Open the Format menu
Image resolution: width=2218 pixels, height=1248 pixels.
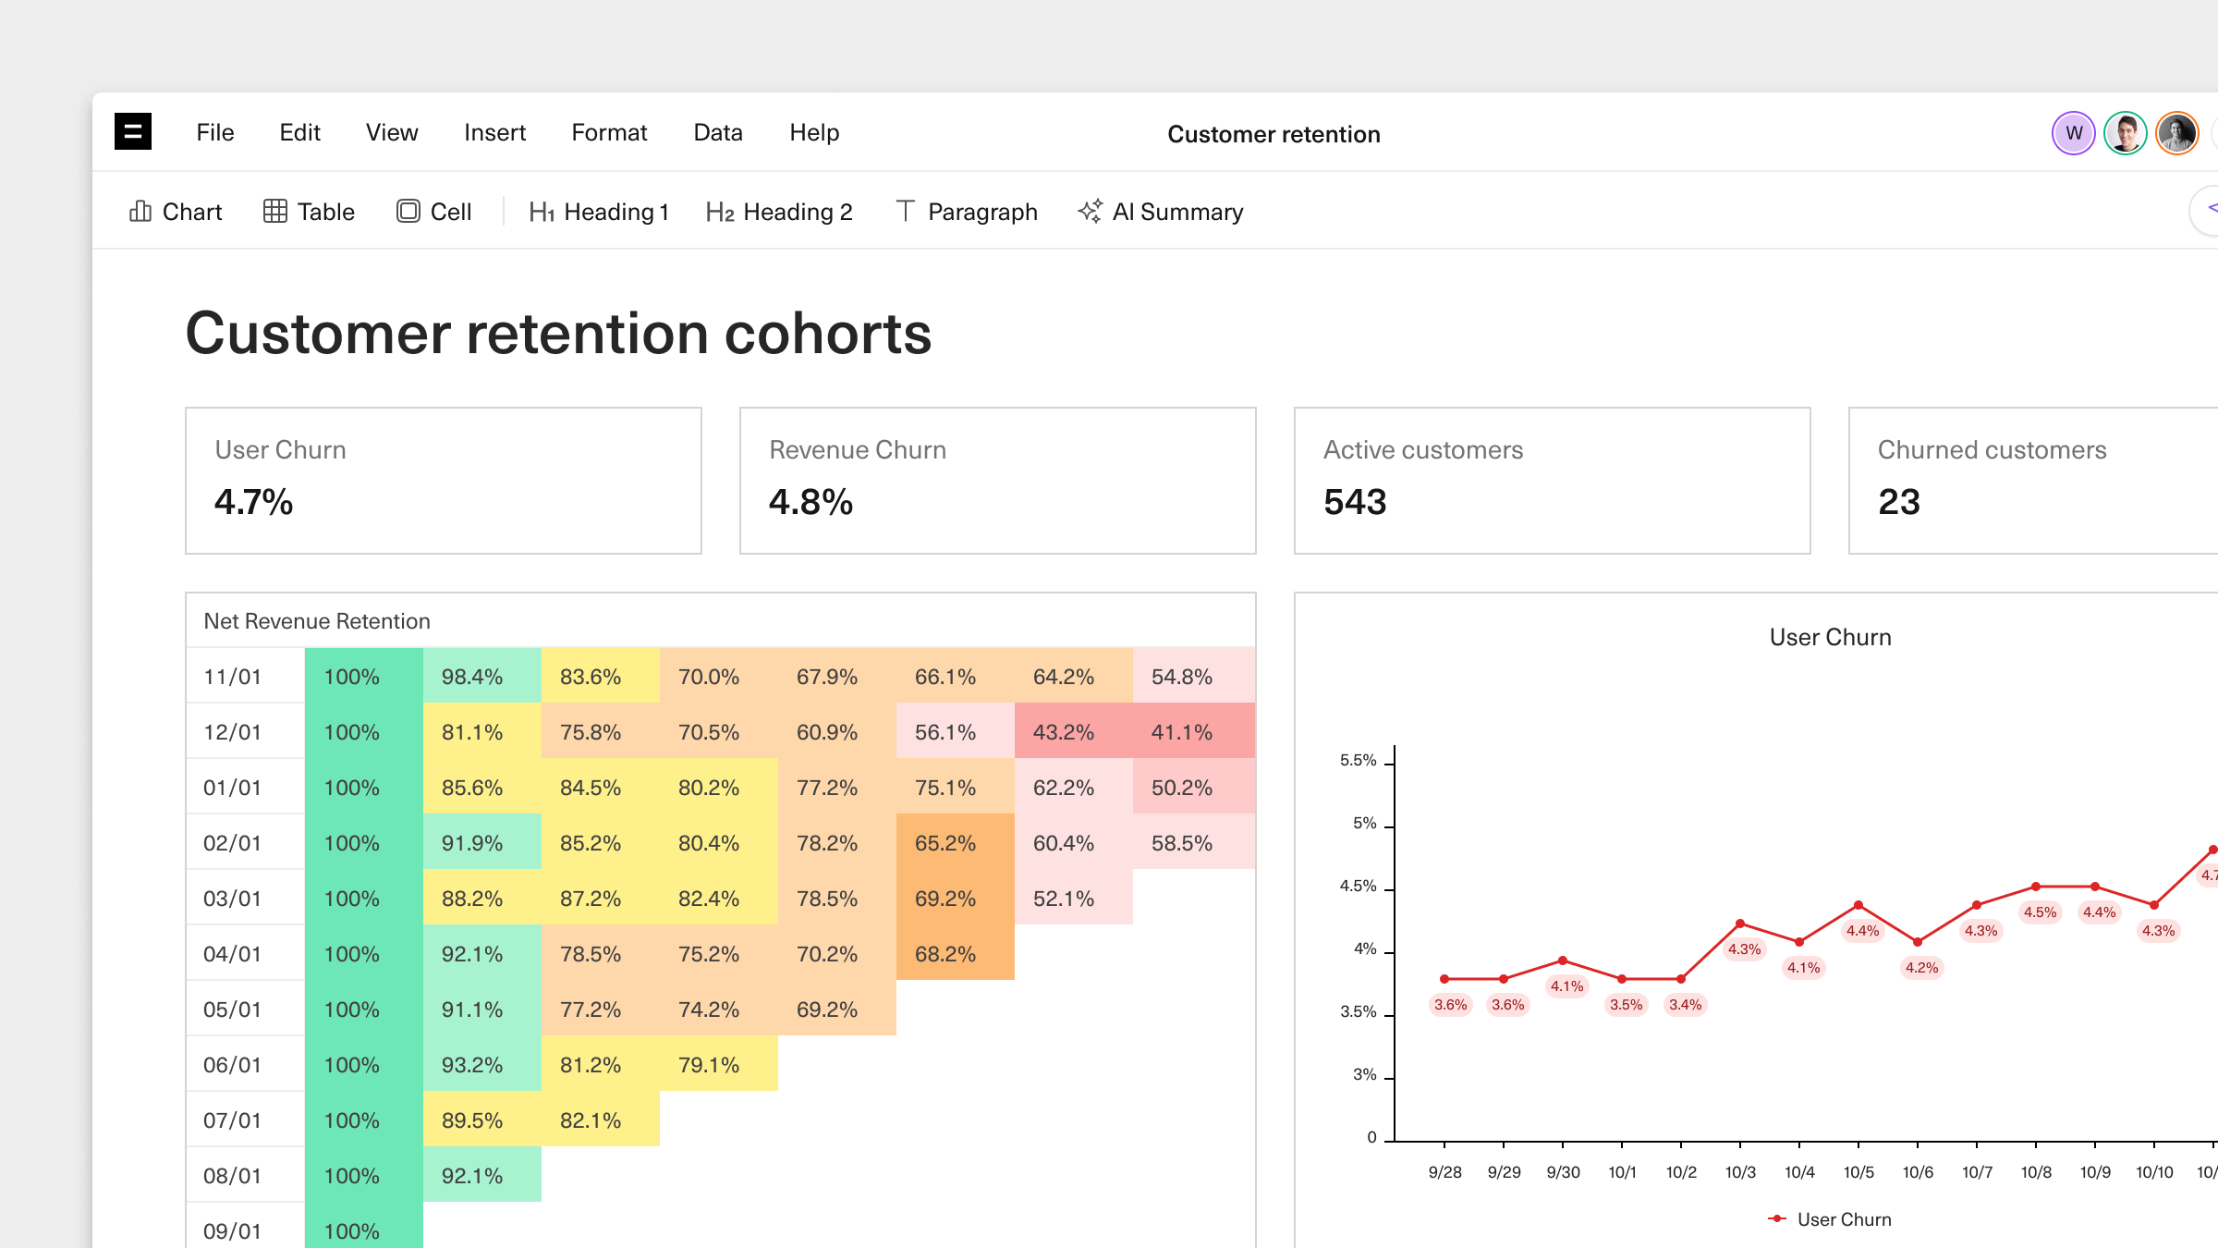609,132
